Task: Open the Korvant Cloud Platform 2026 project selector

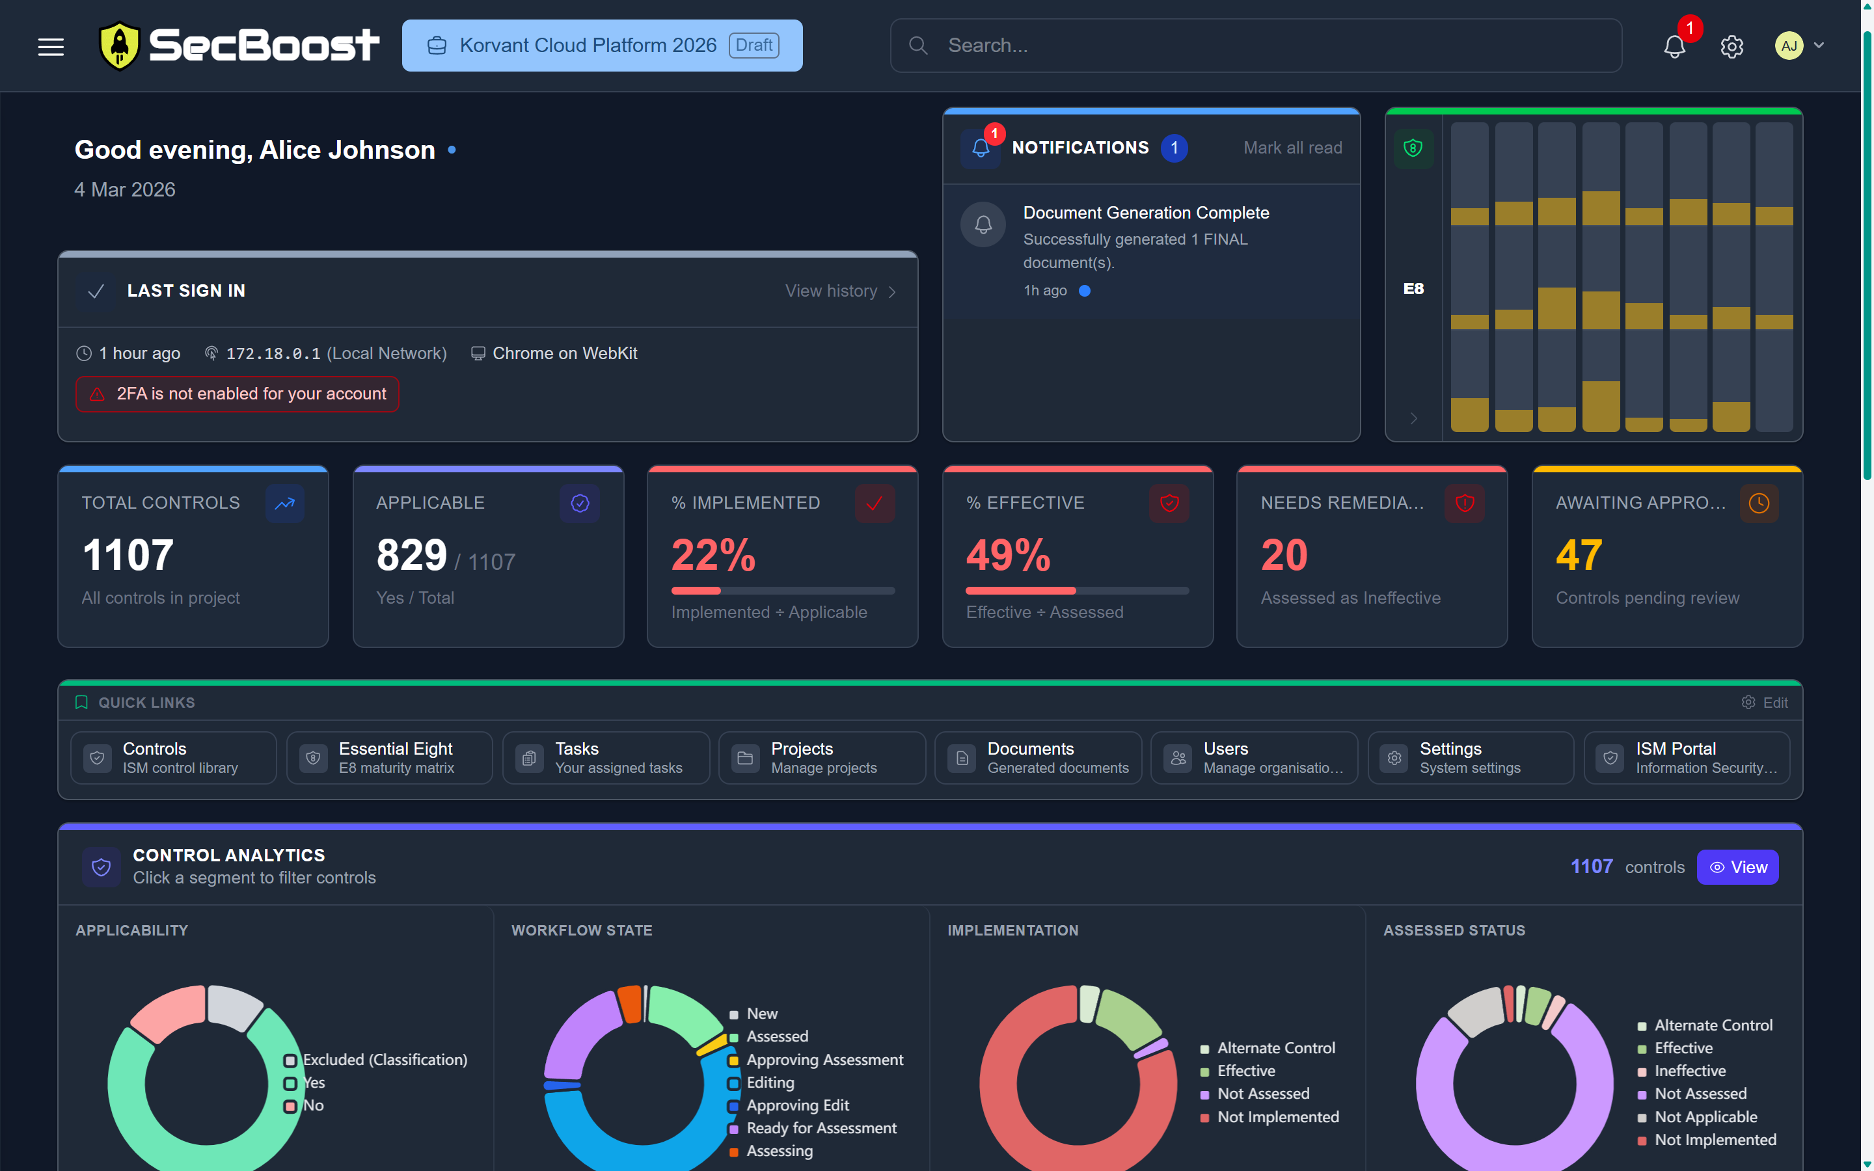Action: click(603, 46)
